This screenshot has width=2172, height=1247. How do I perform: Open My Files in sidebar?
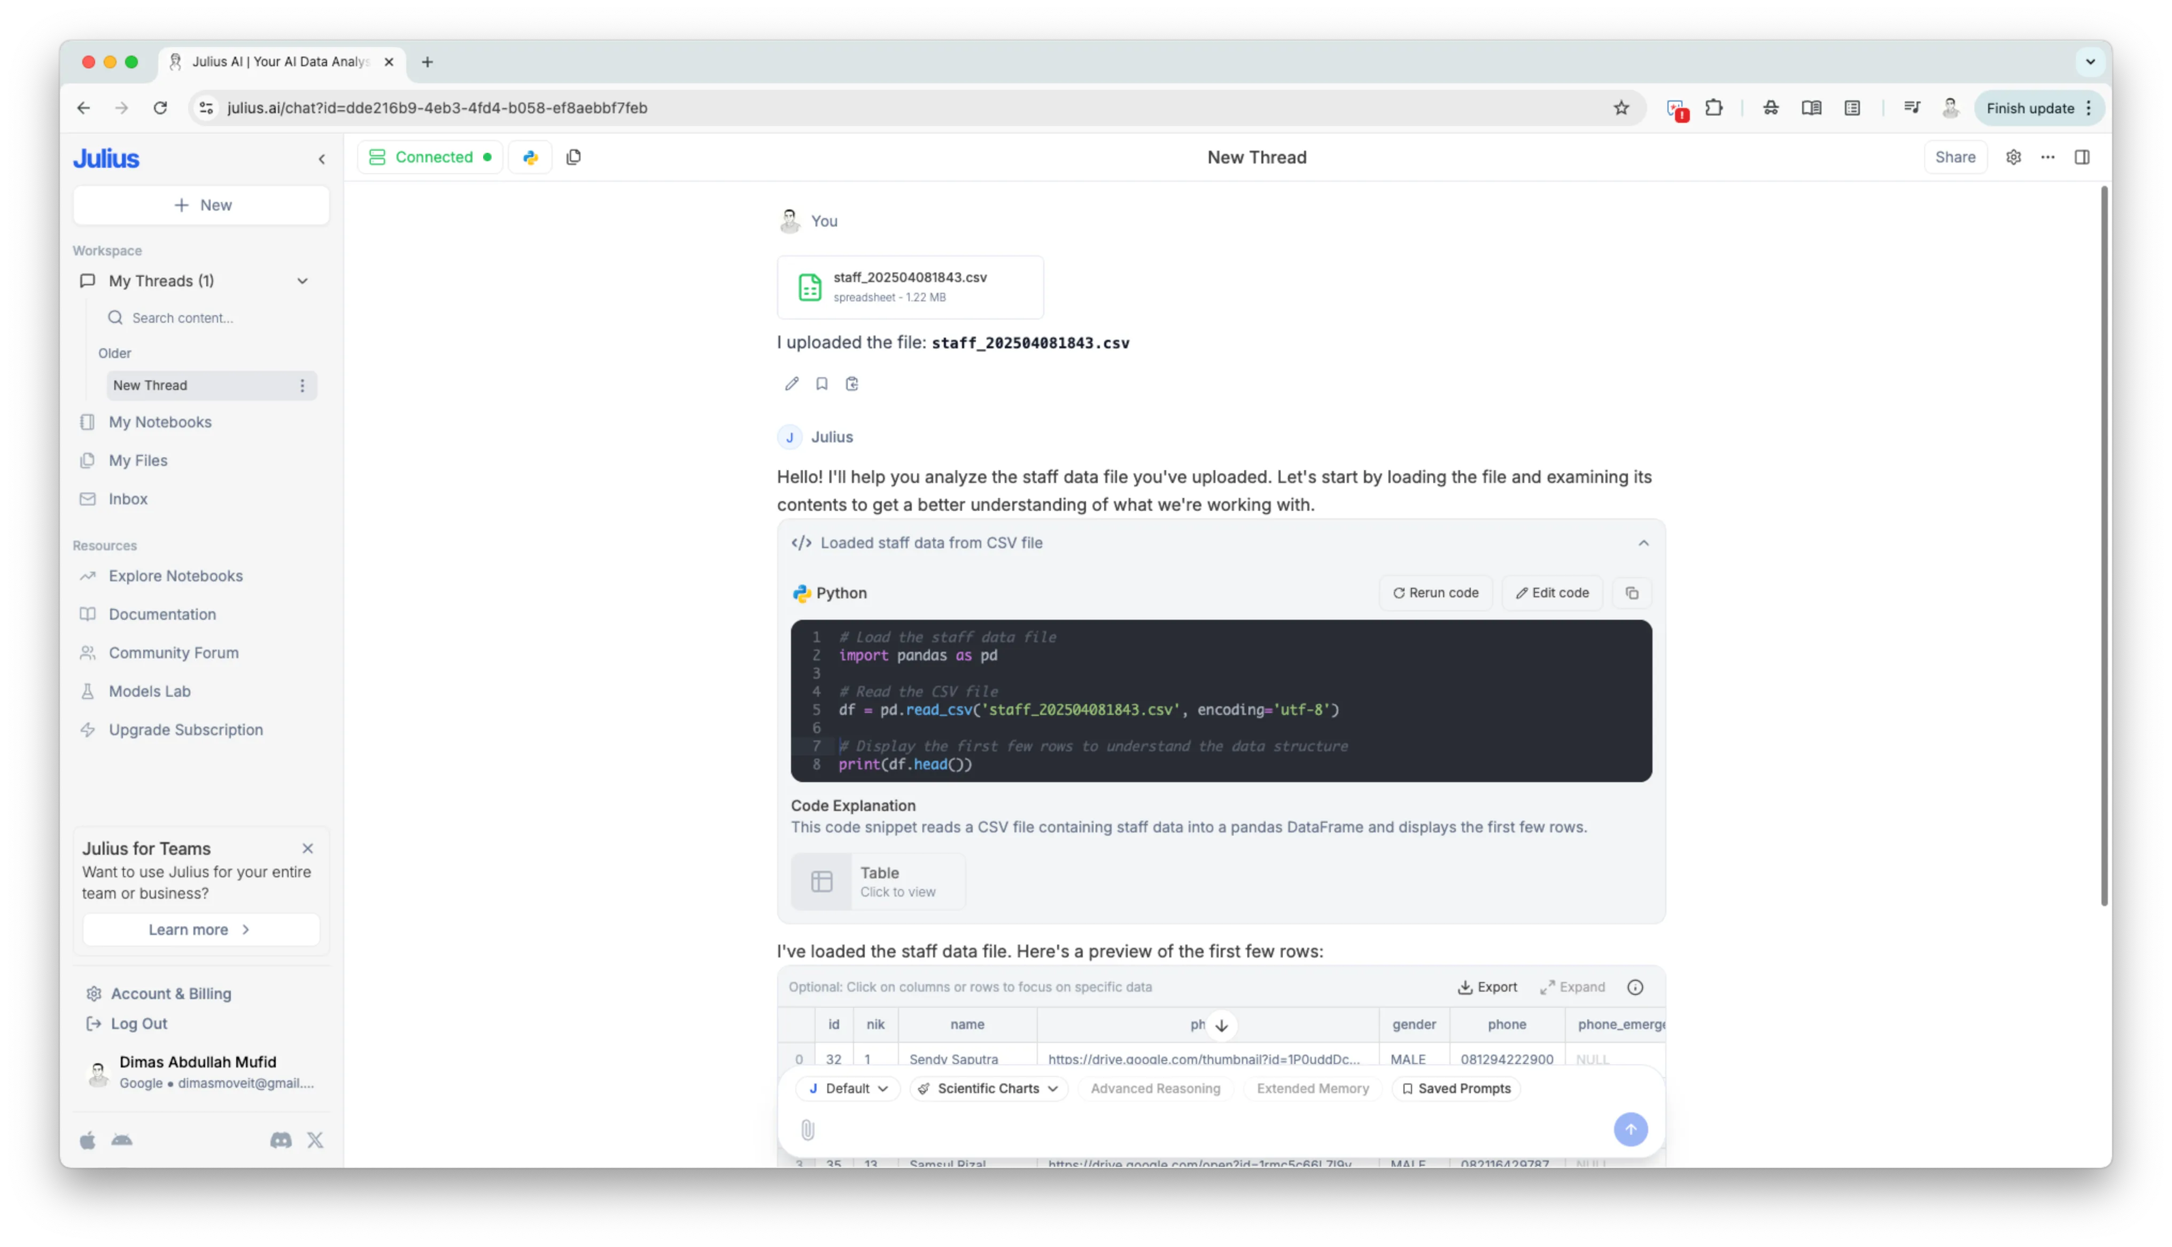(138, 461)
